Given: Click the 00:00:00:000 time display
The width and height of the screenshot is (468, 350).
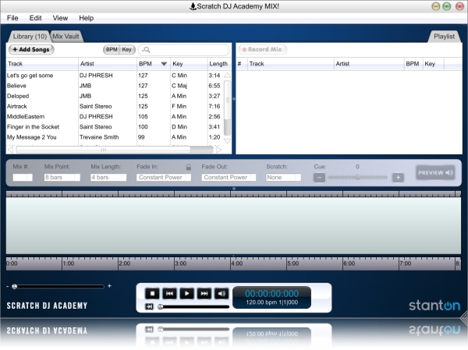Looking at the screenshot, I should [x=271, y=294].
